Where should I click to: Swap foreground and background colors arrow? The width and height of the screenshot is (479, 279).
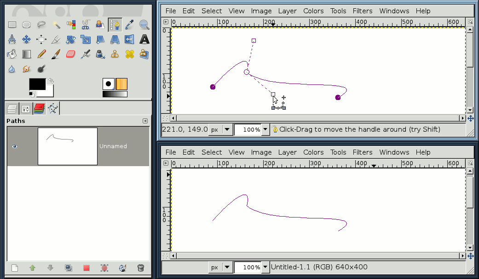point(51,81)
